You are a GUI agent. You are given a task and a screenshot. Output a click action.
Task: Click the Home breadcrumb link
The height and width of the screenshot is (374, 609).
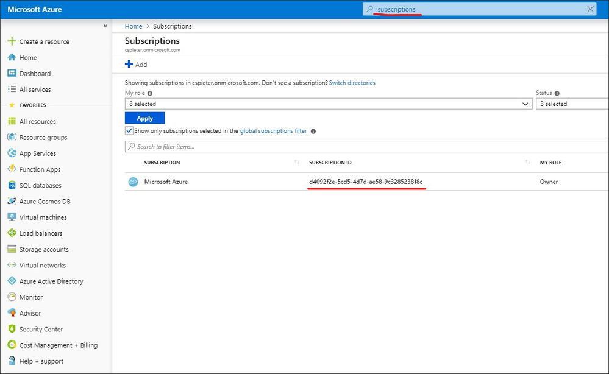point(134,26)
